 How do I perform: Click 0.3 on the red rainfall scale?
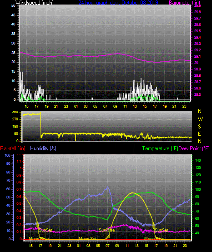(x=19, y=217)
